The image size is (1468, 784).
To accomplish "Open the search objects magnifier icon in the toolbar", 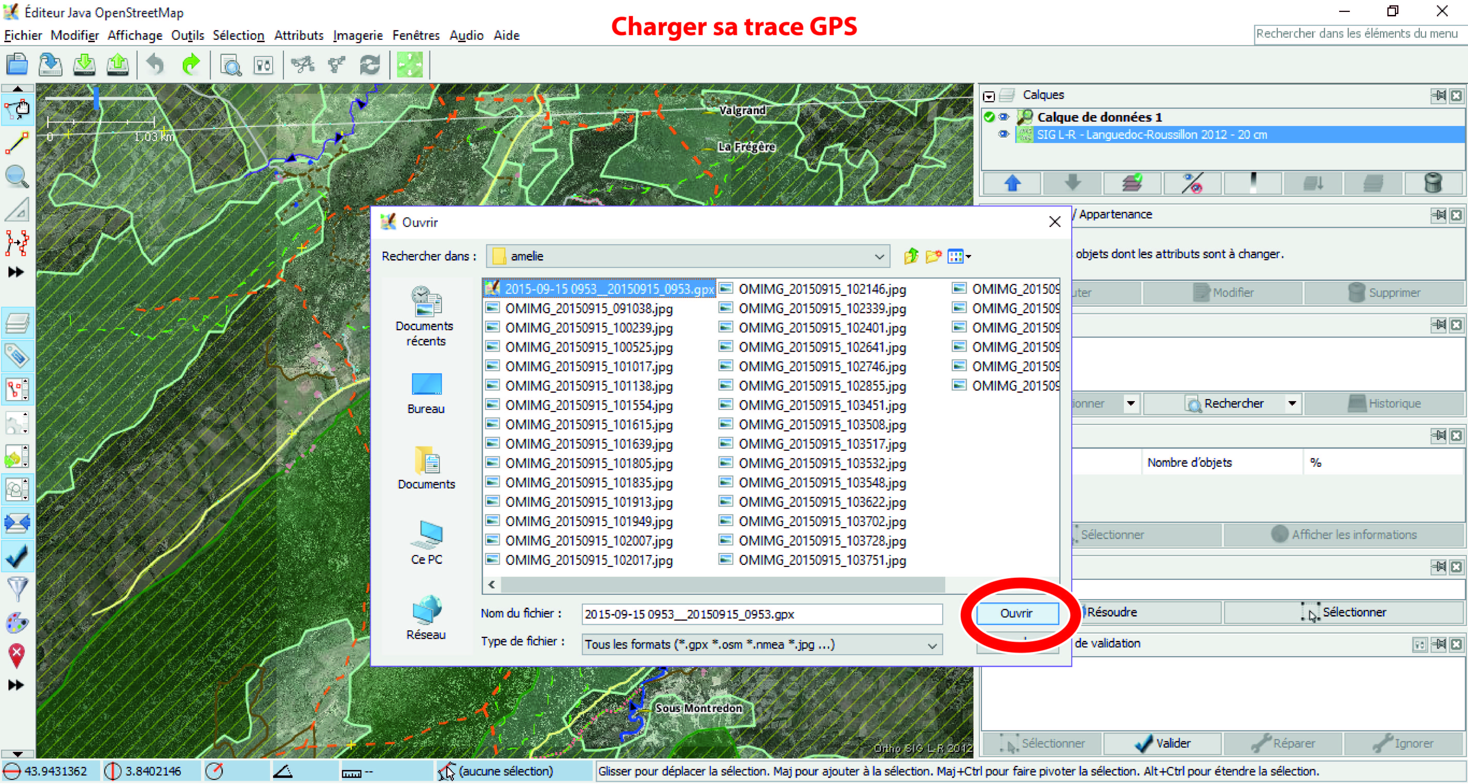I will 231,65.
